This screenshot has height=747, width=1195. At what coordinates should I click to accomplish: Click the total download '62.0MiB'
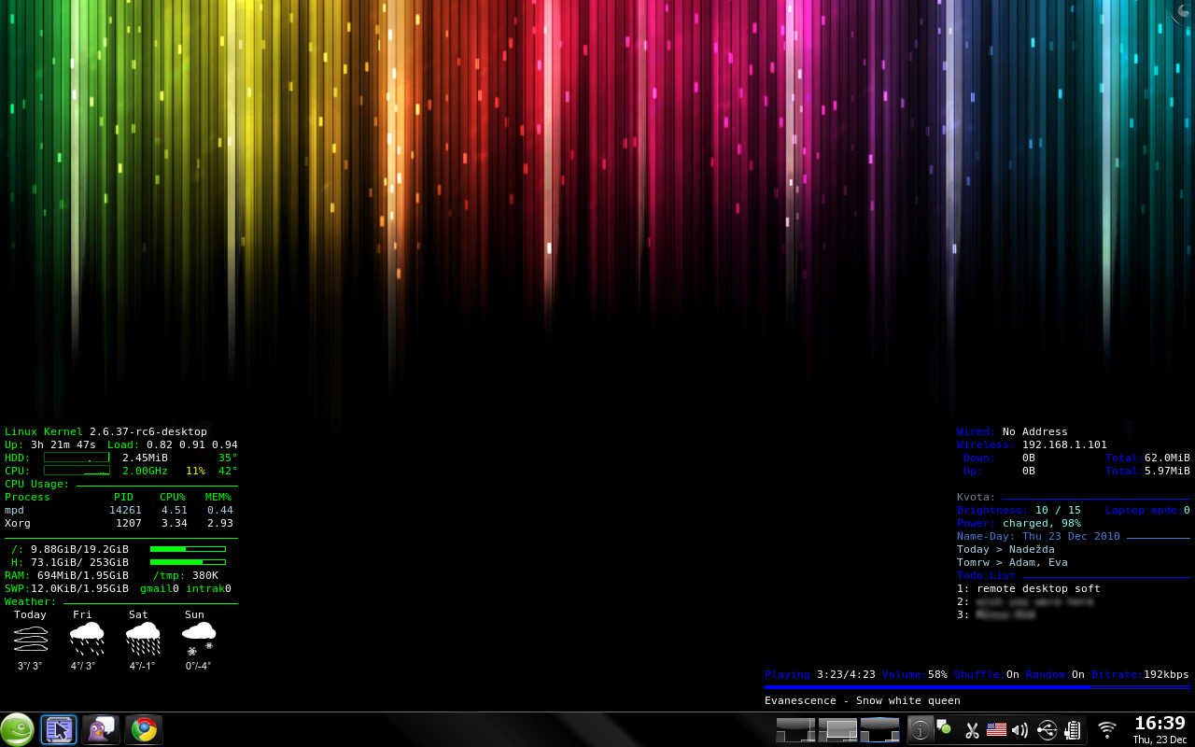click(x=1167, y=458)
